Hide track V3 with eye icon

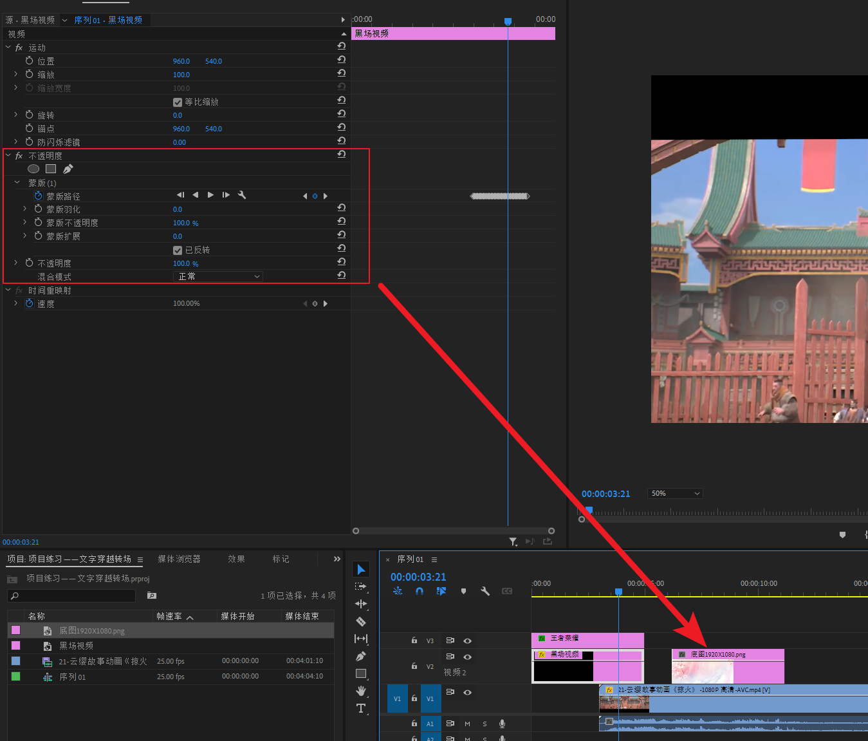click(468, 641)
